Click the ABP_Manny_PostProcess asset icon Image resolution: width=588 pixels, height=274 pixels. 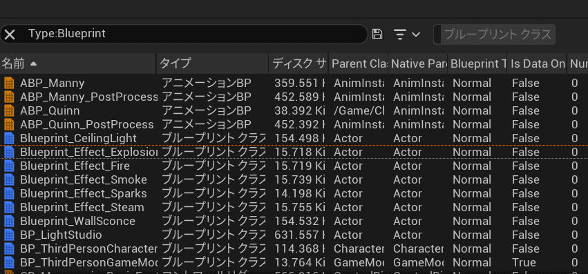[8, 97]
